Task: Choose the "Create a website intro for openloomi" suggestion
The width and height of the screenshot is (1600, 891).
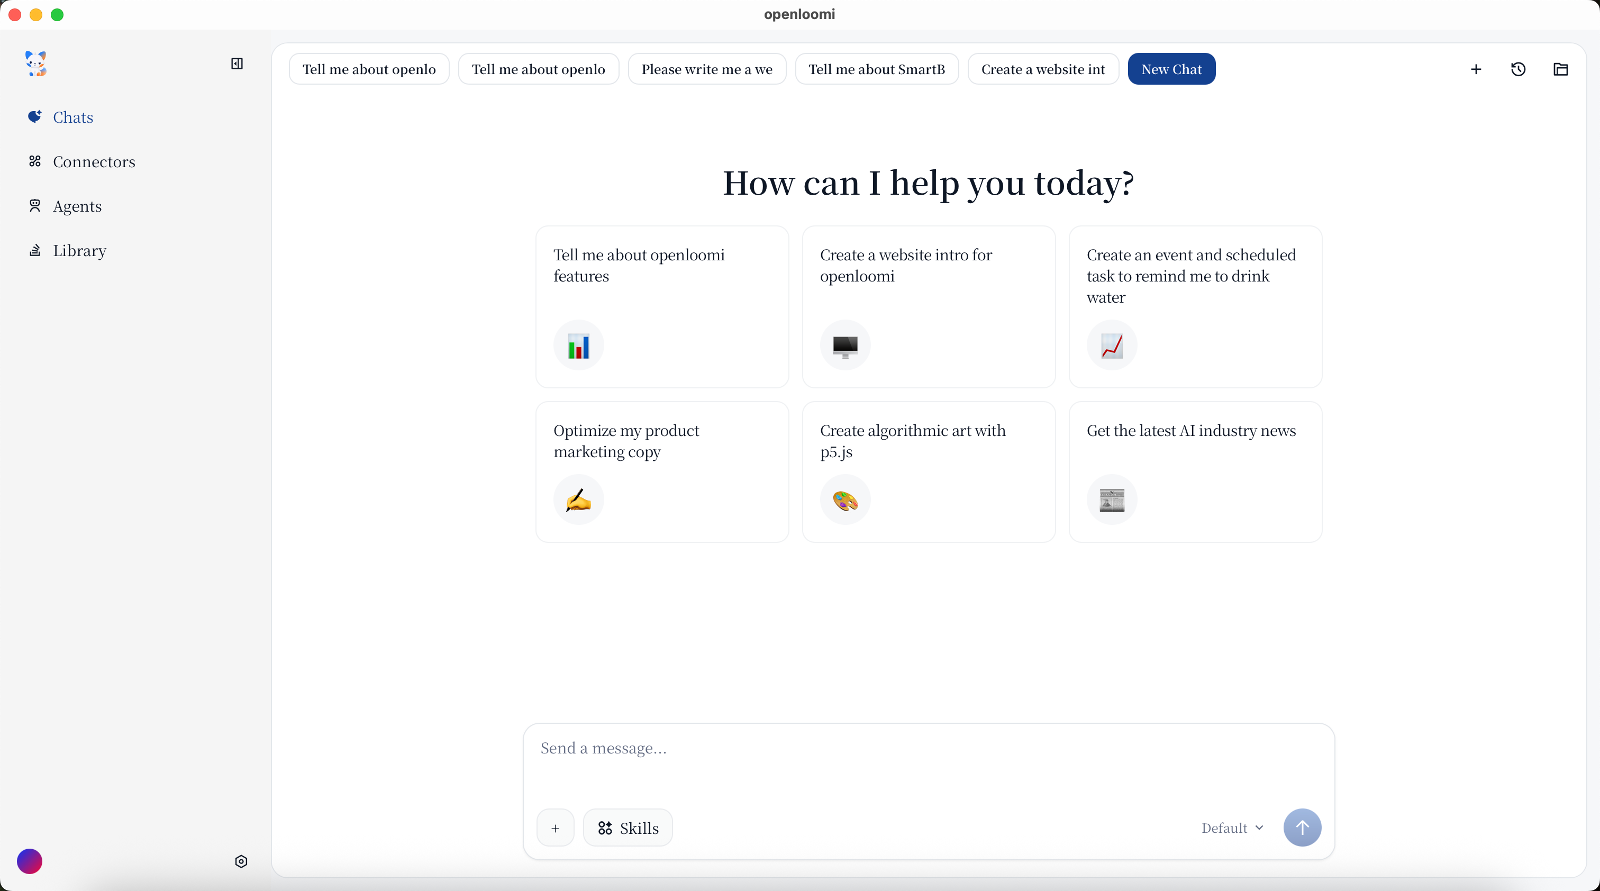Action: [x=929, y=307]
